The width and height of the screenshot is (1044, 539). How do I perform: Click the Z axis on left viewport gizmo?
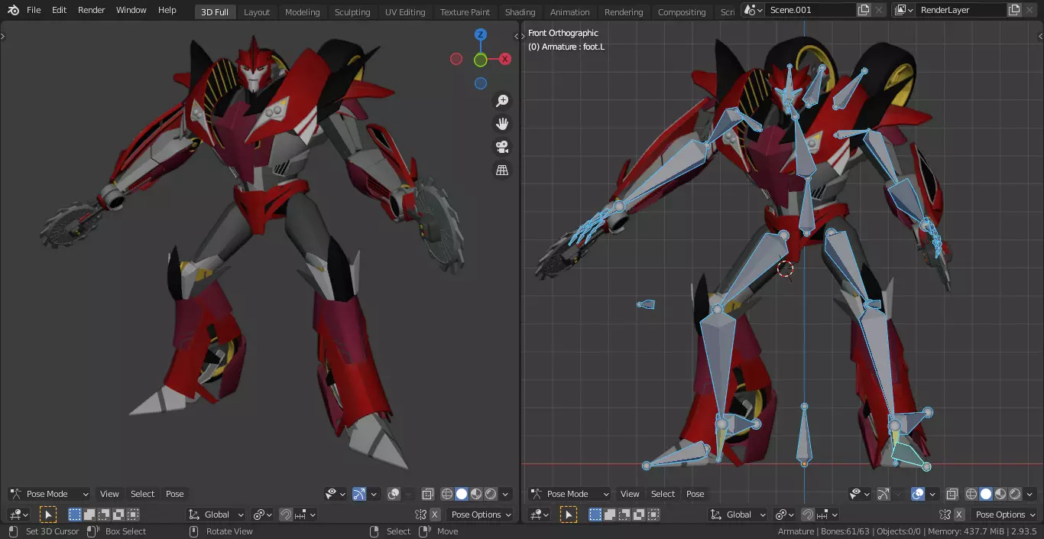click(x=480, y=34)
